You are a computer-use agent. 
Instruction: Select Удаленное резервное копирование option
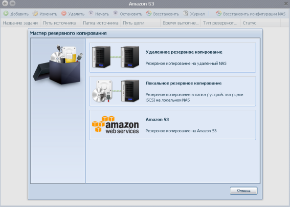pos(173,58)
